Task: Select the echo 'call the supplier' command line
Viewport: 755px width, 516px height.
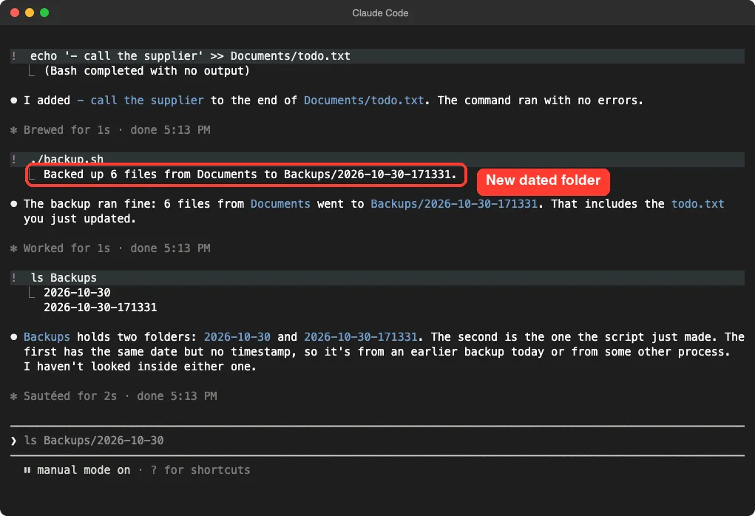Action: click(x=377, y=56)
